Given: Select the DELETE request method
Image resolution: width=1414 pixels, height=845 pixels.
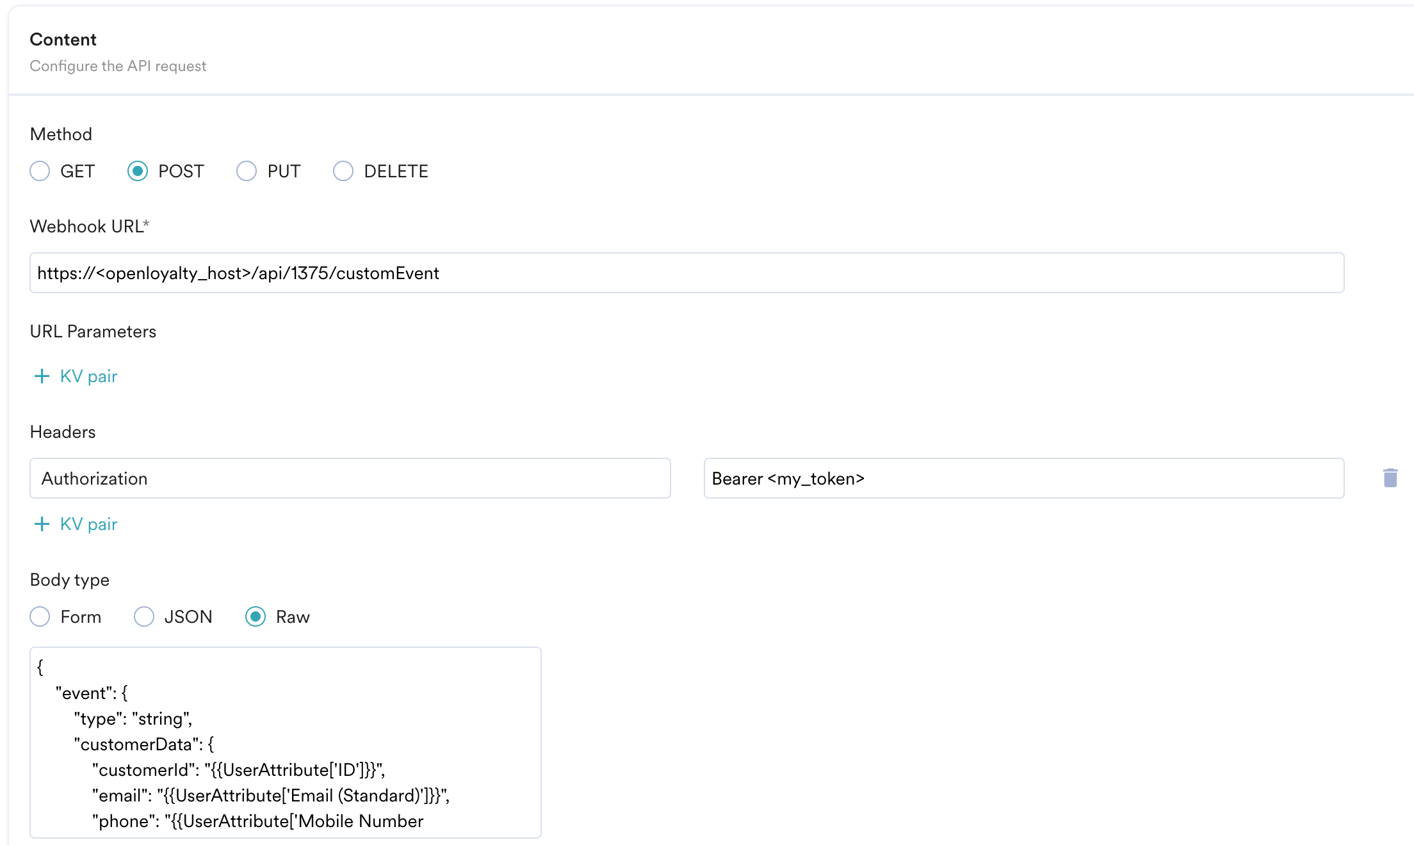Looking at the screenshot, I should click(x=343, y=171).
